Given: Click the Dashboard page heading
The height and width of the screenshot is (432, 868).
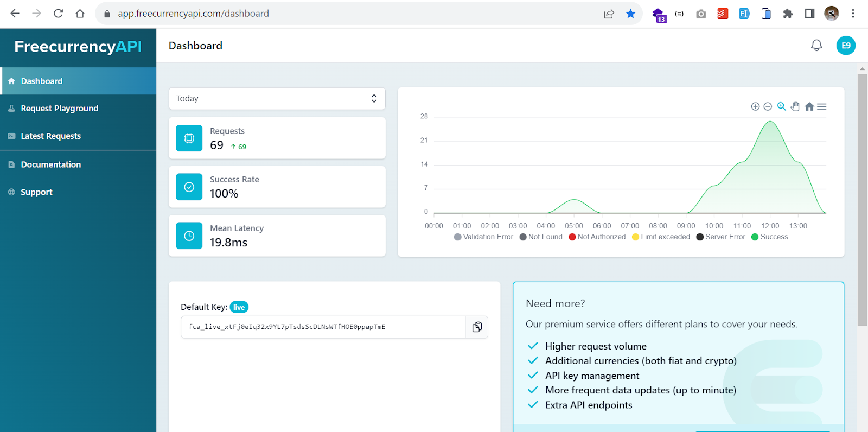Looking at the screenshot, I should pyautogui.click(x=195, y=46).
